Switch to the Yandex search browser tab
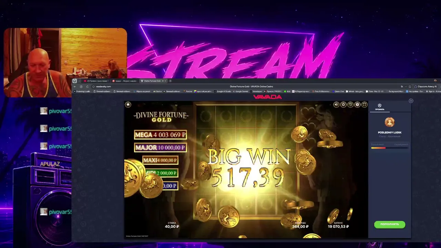The height and width of the screenshot is (248, 441). coord(125,81)
